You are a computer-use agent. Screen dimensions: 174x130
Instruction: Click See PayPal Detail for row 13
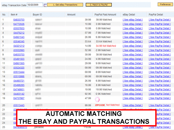[160, 72]
